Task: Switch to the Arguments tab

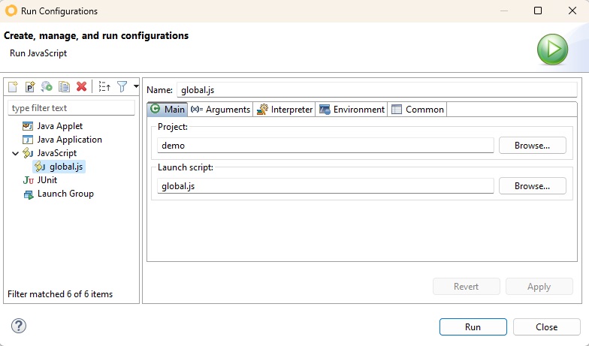Action: pos(220,110)
